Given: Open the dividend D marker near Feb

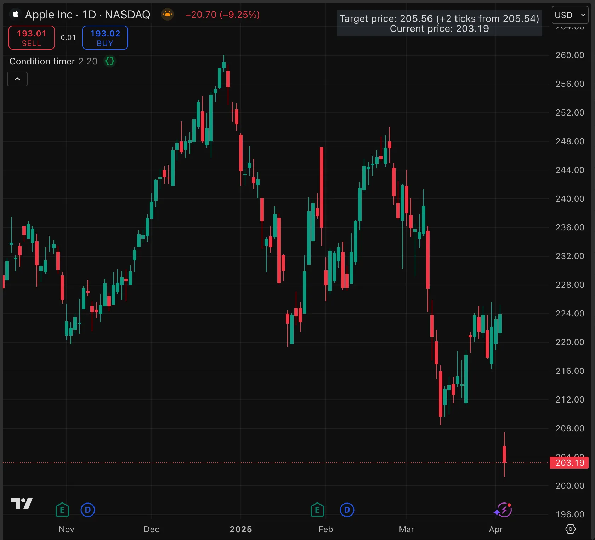Looking at the screenshot, I should pos(347,510).
